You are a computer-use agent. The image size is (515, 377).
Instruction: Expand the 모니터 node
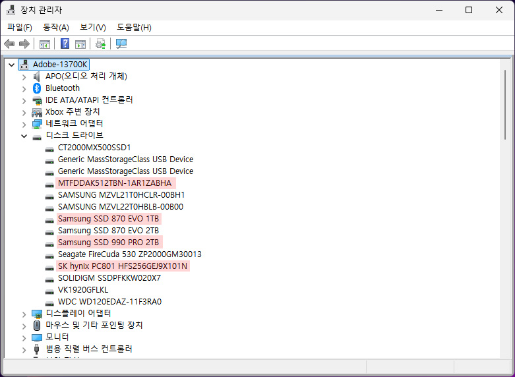click(x=24, y=338)
